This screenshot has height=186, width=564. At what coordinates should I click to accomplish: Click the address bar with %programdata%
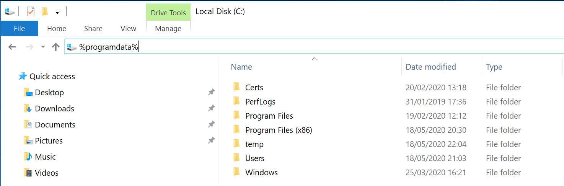(x=306, y=47)
